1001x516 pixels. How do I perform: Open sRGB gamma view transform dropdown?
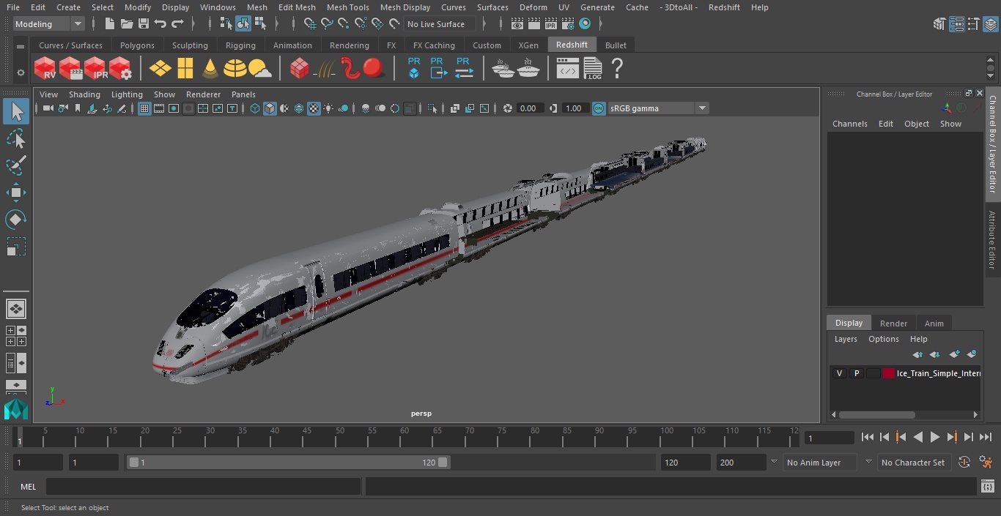[x=658, y=108]
